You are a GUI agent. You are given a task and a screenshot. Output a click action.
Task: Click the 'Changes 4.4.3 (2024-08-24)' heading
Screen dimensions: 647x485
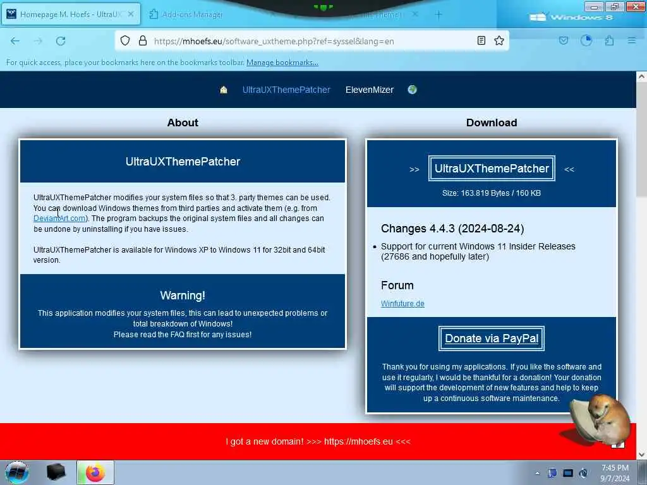click(x=452, y=229)
